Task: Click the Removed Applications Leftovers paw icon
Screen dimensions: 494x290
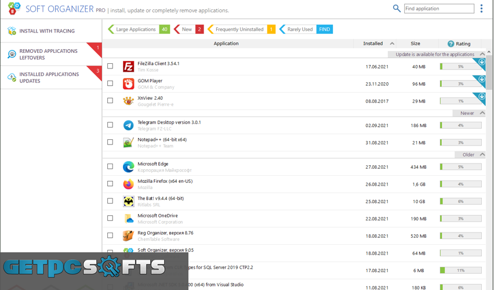Action: 12,54
